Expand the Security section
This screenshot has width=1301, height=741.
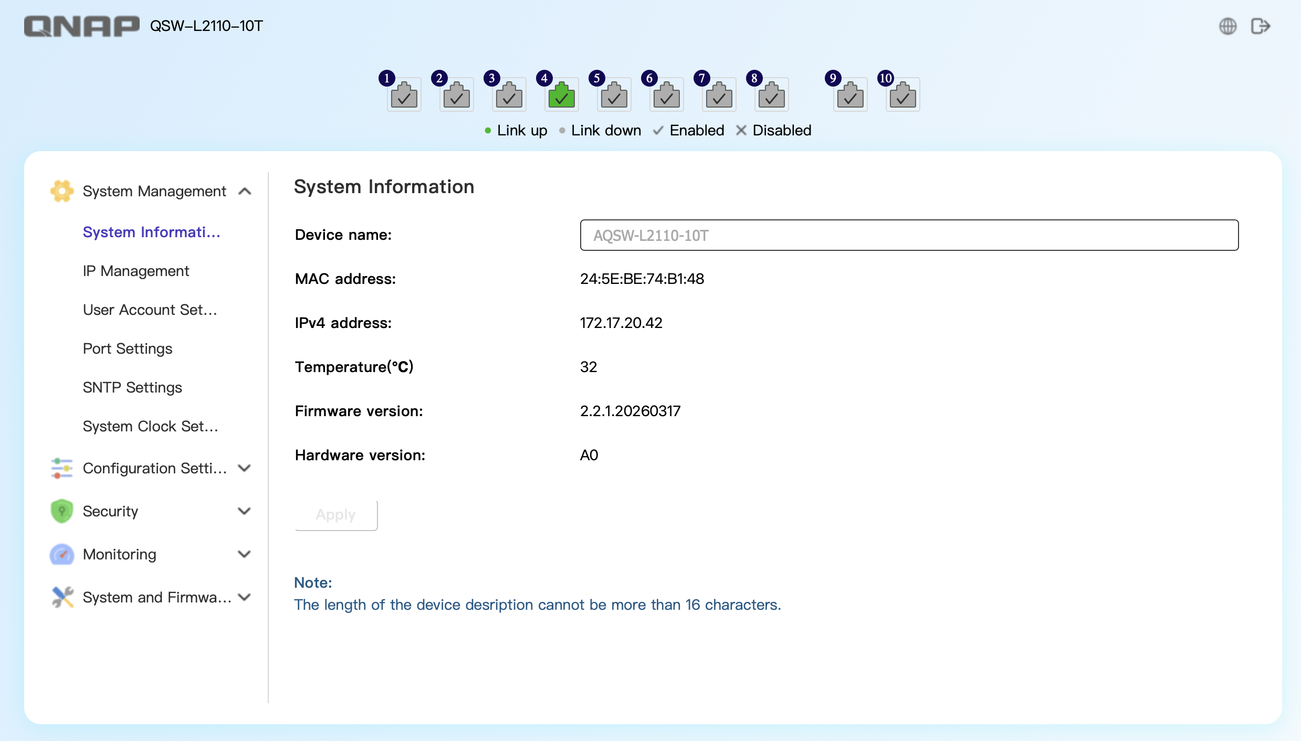[x=245, y=511]
